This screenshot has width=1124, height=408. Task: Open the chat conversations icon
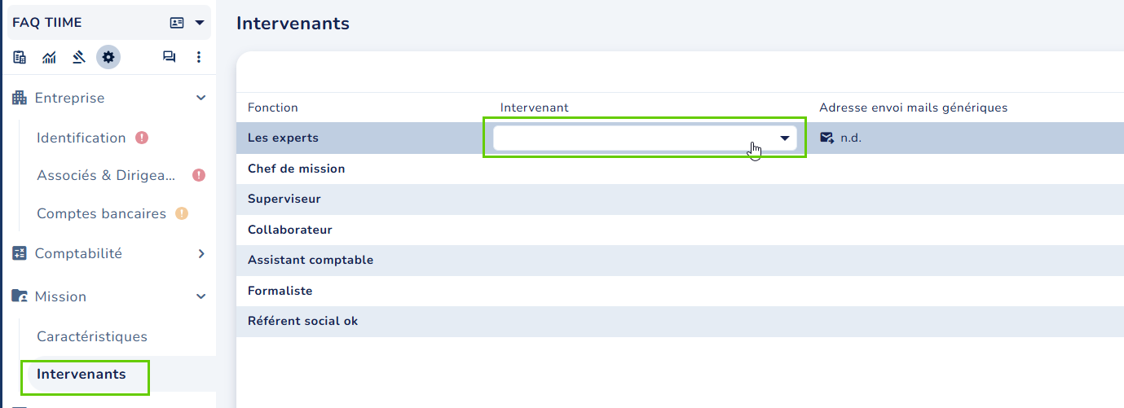pos(169,57)
